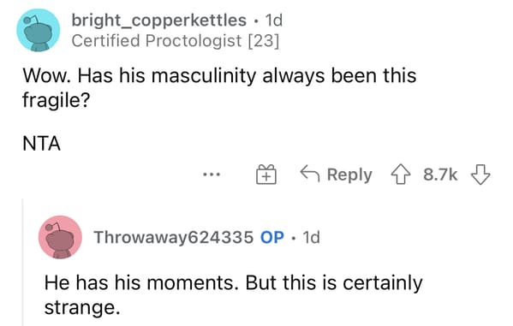This screenshot has width=513, height=326.
Task: Click the NTA verdict text
Action: pyautogui.click(x=42, y=144)
